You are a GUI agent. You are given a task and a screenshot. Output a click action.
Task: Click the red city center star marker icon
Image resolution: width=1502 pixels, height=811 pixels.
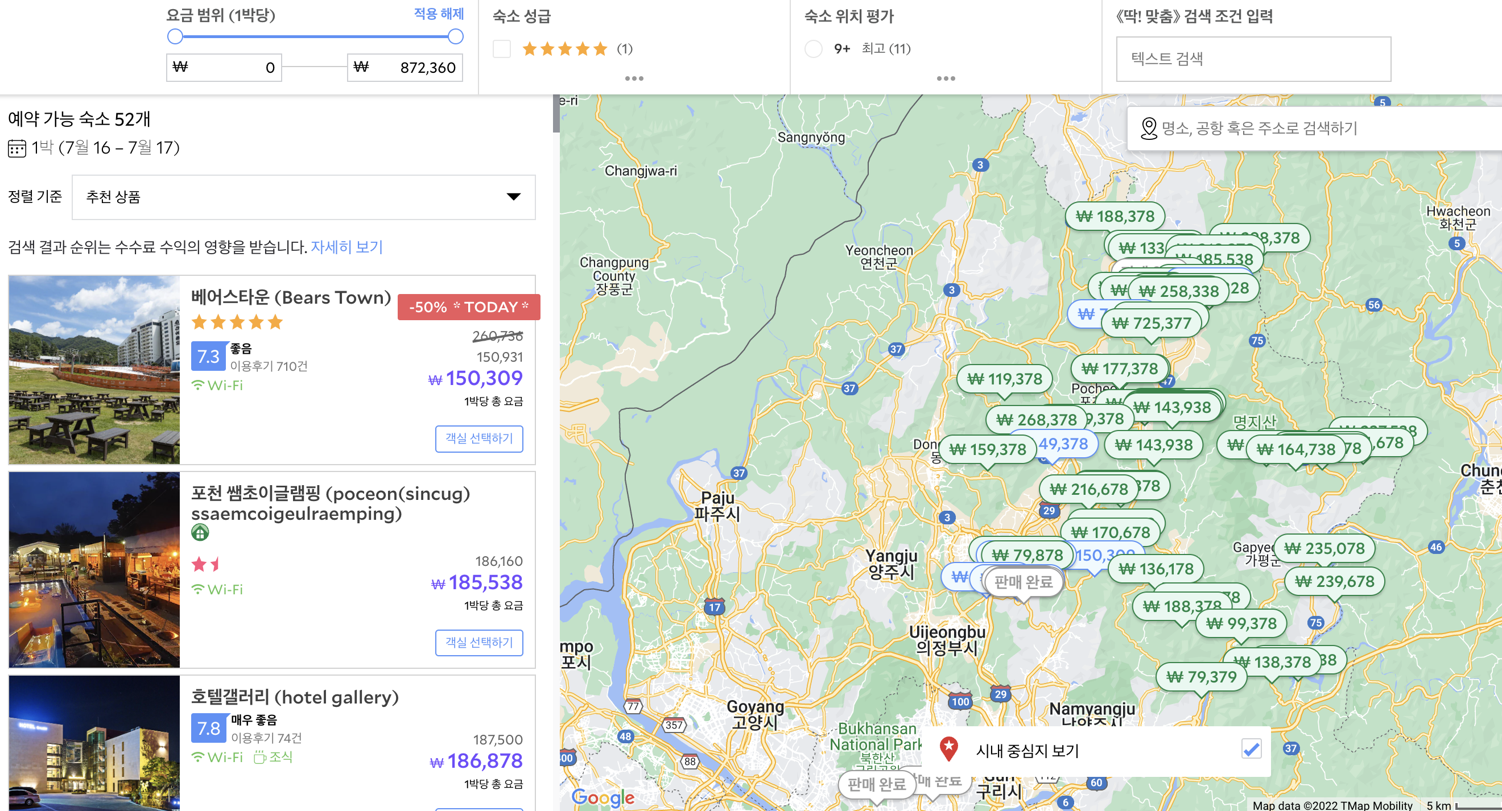click(948, 747)
